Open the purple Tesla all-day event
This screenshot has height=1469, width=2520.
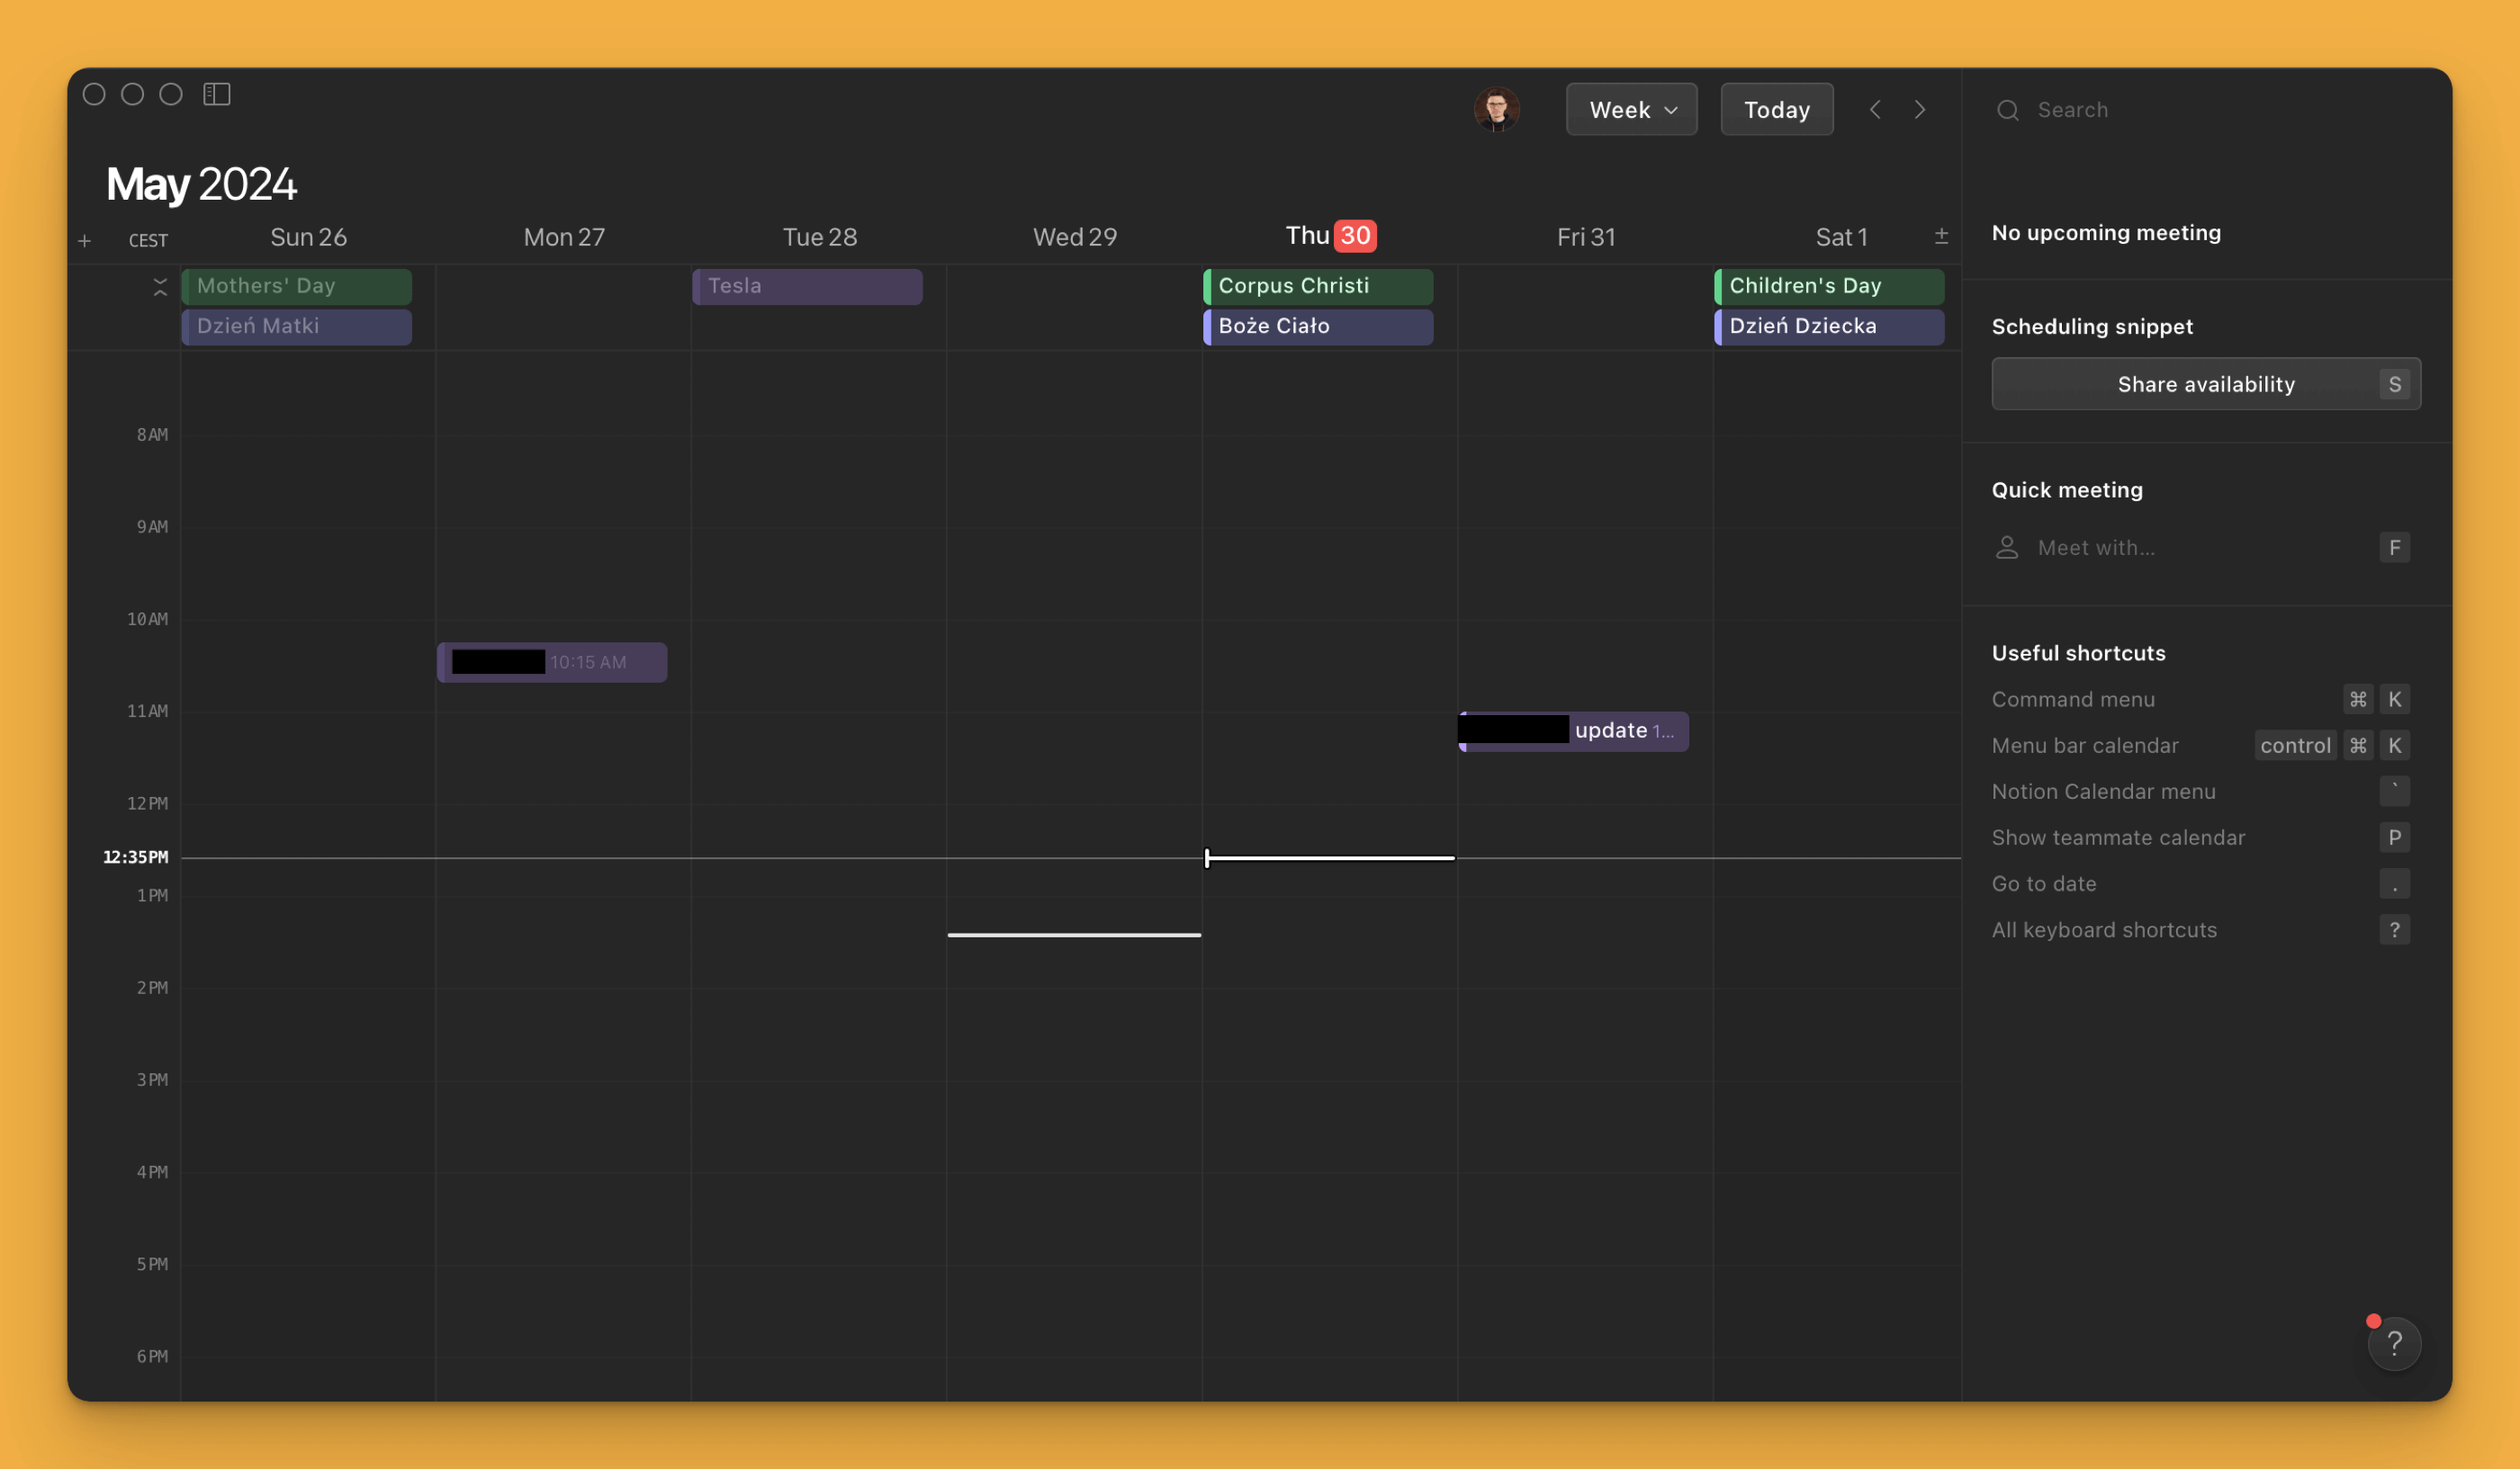pos(807,286)
